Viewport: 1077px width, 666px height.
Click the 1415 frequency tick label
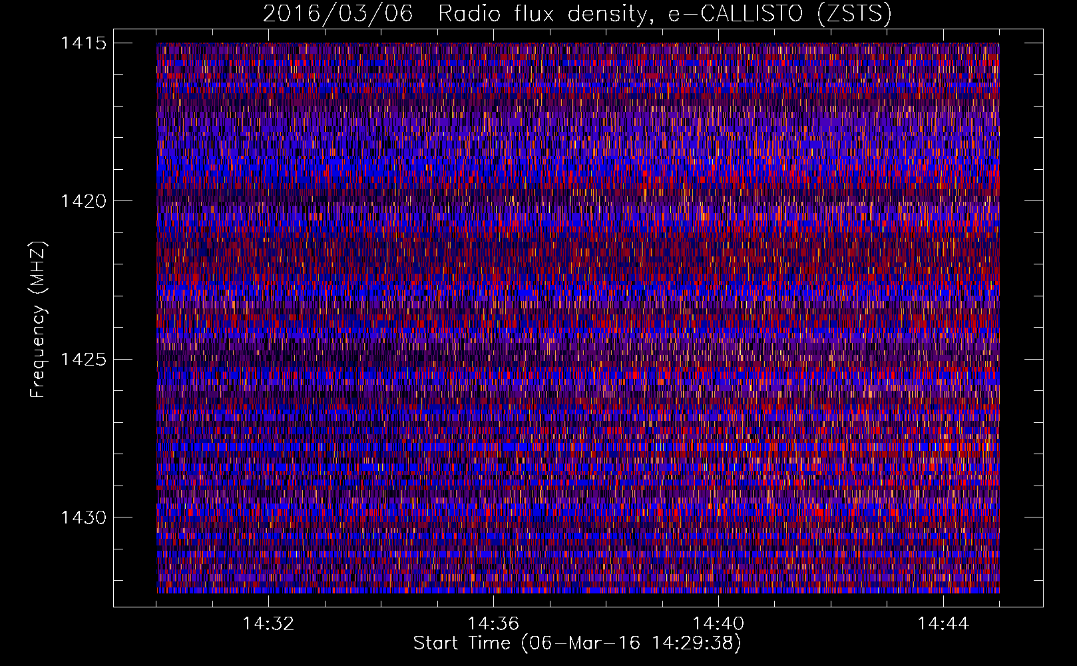pyautogui.click(x=83, y=43)
